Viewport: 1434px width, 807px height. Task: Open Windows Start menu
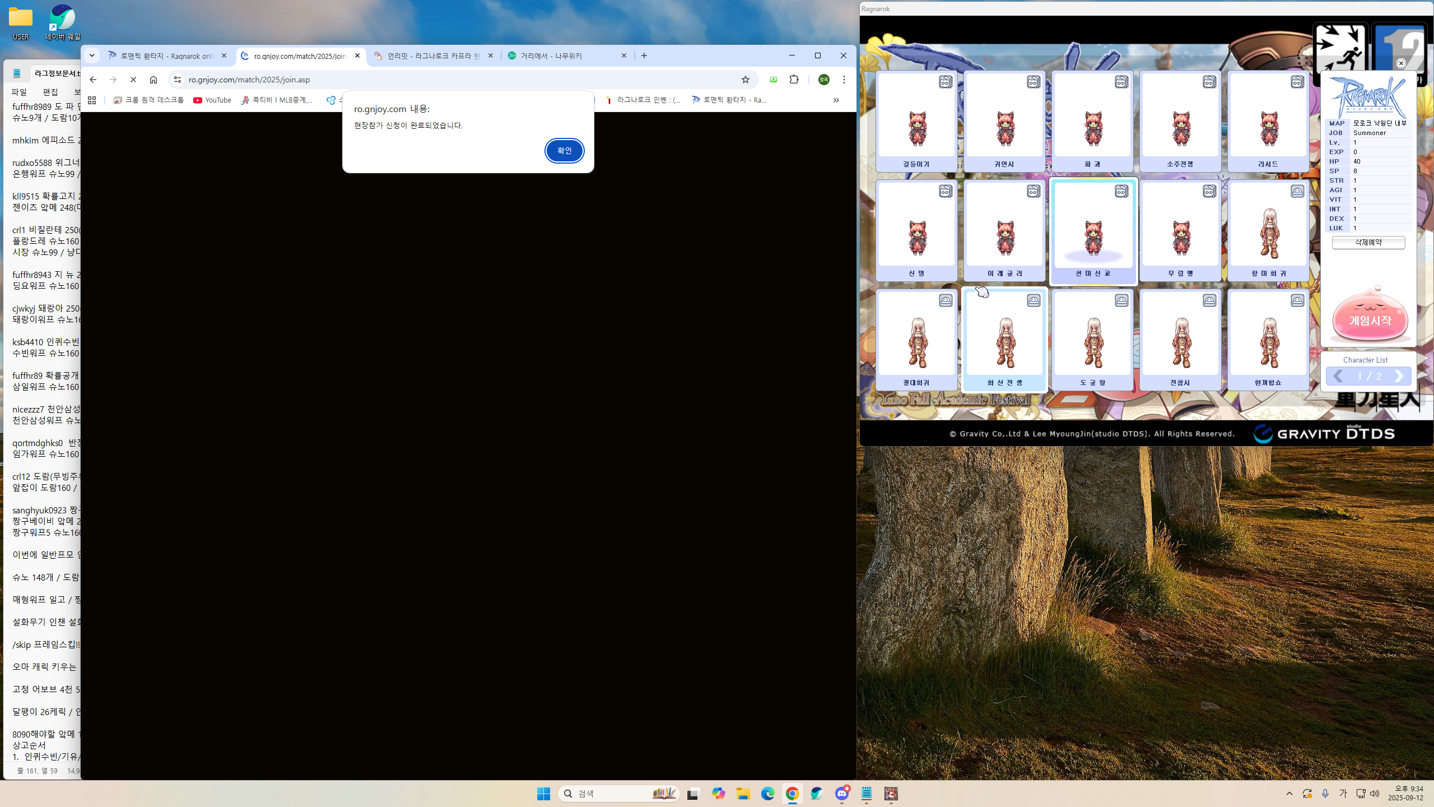tap(543, 794)
